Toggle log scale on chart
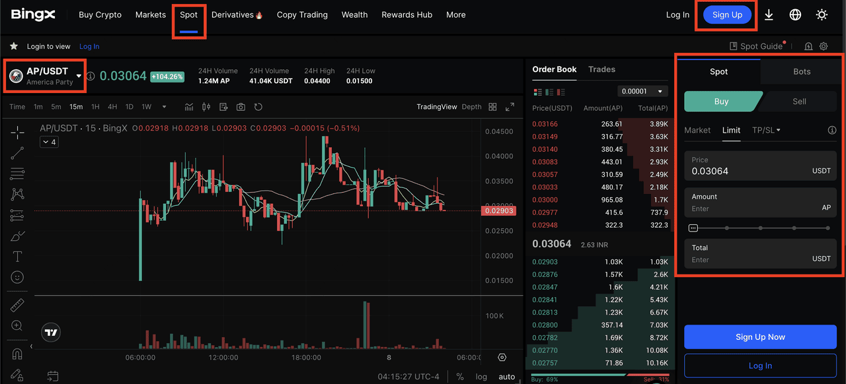 [x=481, y=377]
